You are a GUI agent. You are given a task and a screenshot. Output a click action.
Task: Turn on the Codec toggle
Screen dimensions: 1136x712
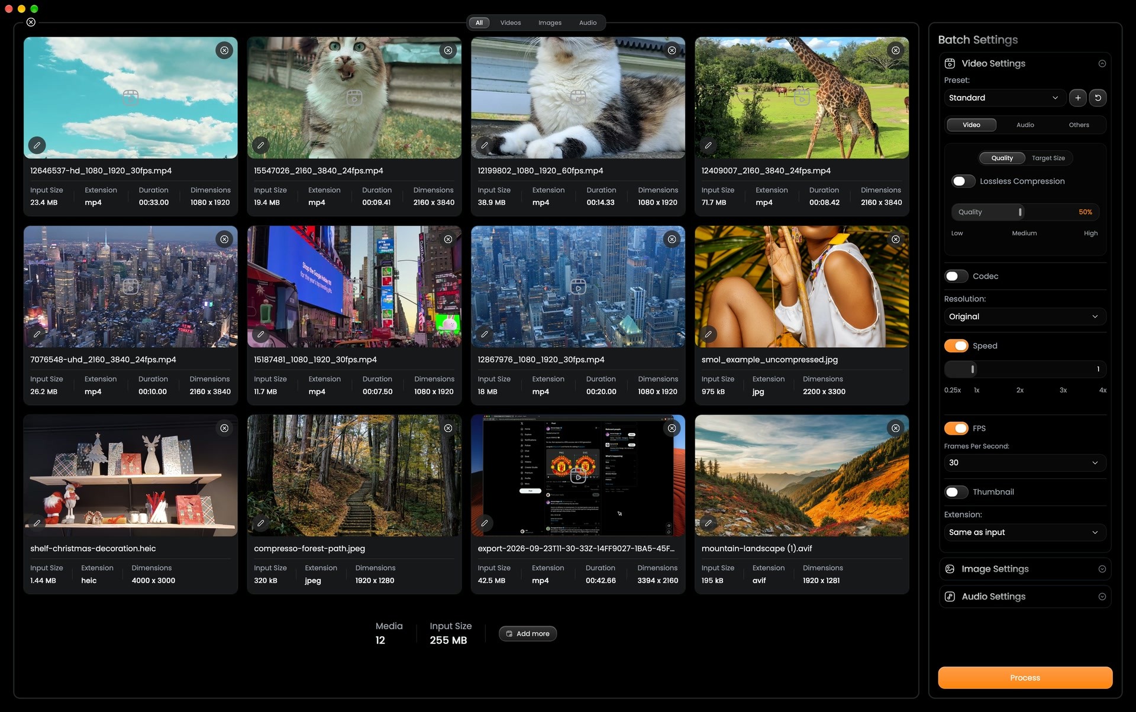pyautogui.click(x=956, y=276)
